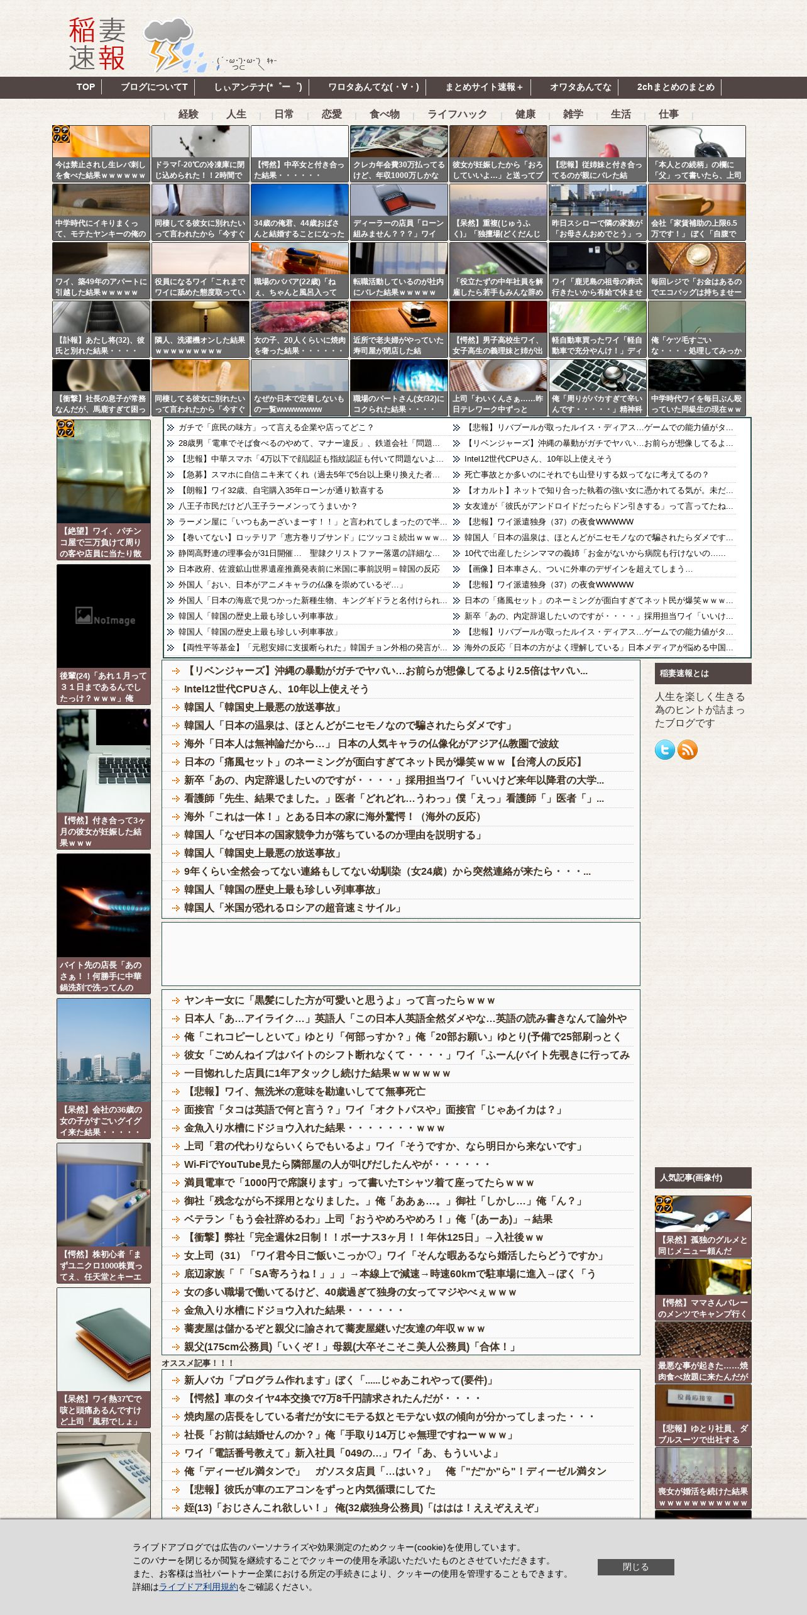The width and height of the screenshot is (807, 1615).
Task: Open snowman thumbnail ドラマ-20℃の冷凍庫
Action: point(200,154)
